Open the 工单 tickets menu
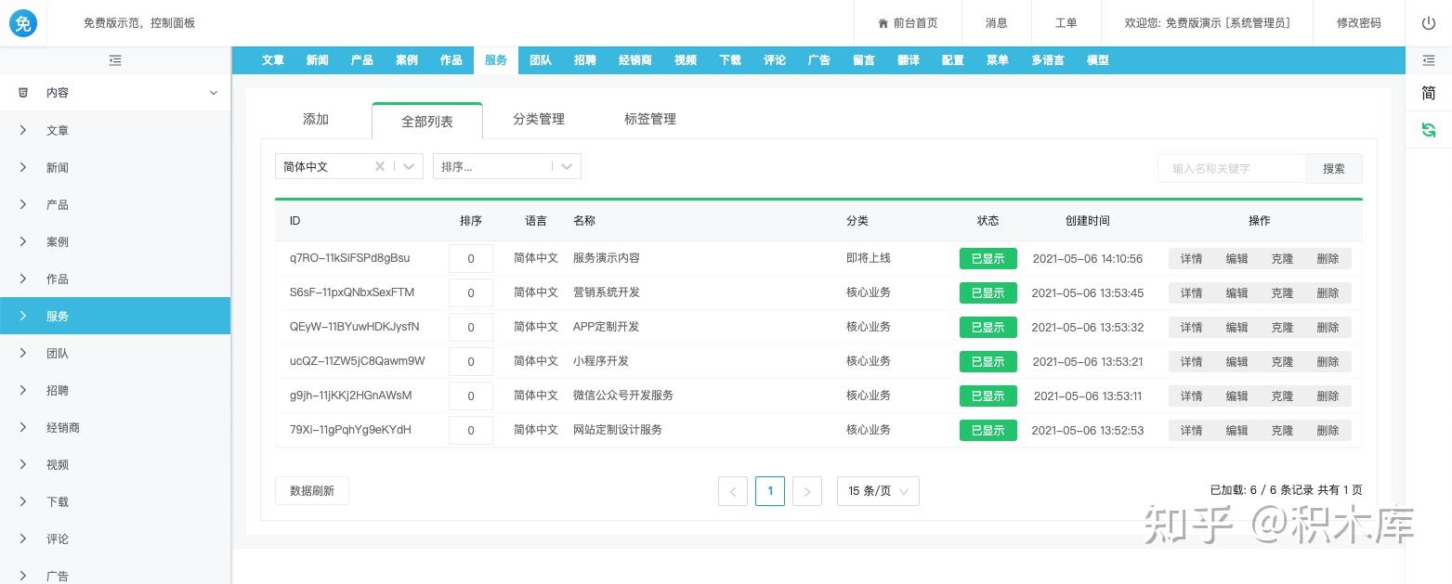Screen dimensions: 1452x584 click(x=1066, y=23)
